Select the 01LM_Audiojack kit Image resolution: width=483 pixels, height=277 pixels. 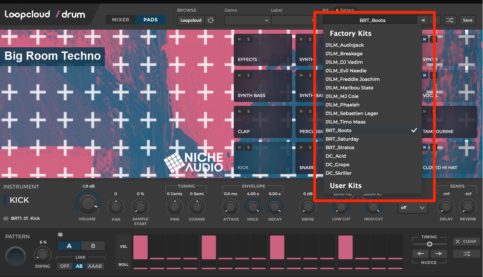click(372, 45)
